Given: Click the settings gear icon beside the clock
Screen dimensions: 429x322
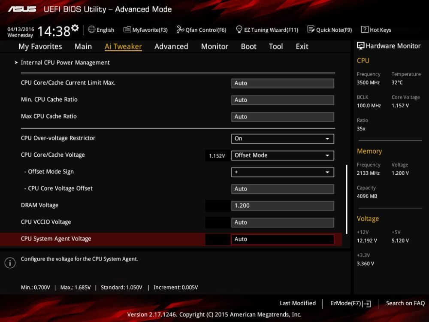Looking at the screenshot, I should (75, 28).
